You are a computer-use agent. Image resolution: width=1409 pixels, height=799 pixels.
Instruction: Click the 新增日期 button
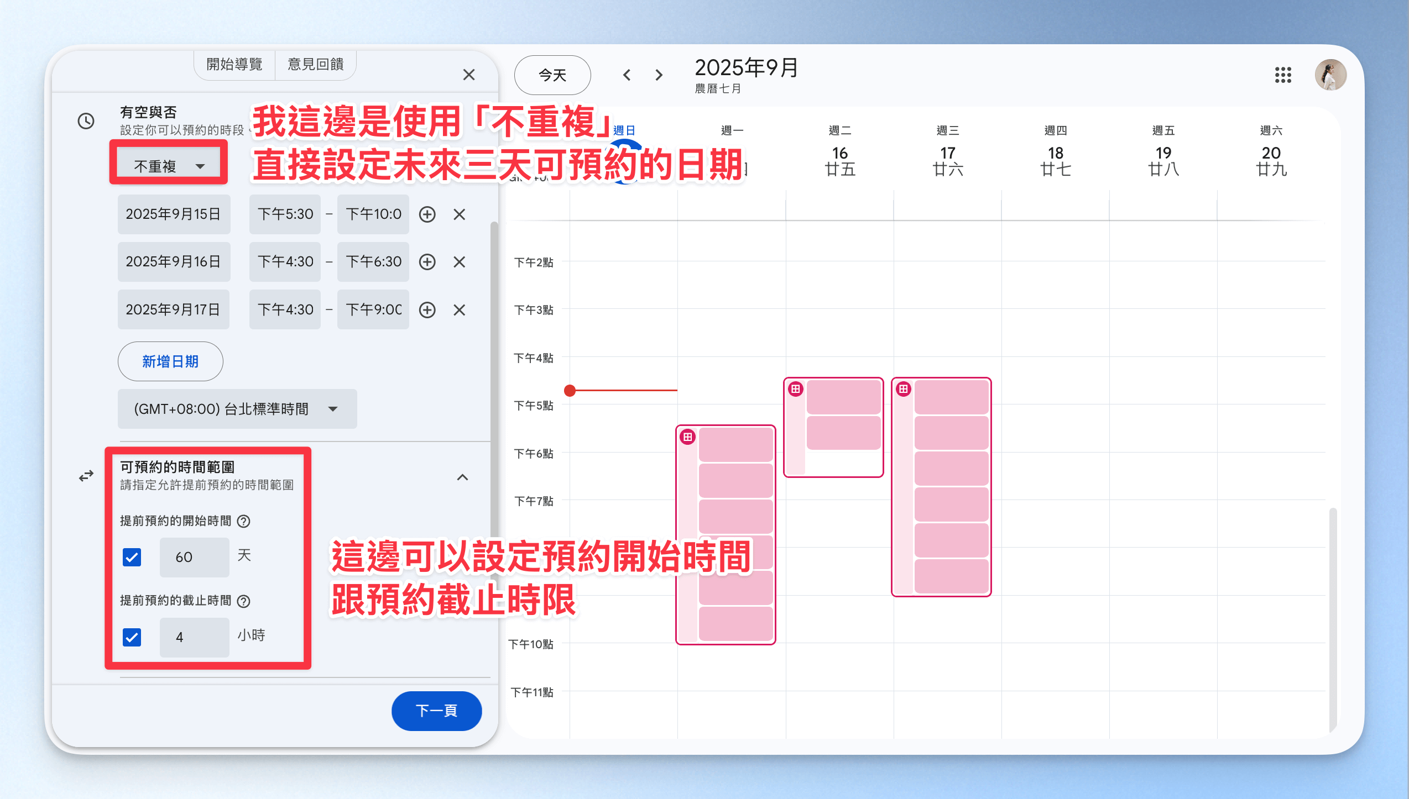pyautogui.click(x=170, y=361)
